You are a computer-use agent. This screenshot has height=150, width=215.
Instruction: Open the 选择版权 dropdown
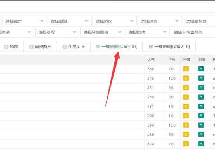(x=57, y=32)
